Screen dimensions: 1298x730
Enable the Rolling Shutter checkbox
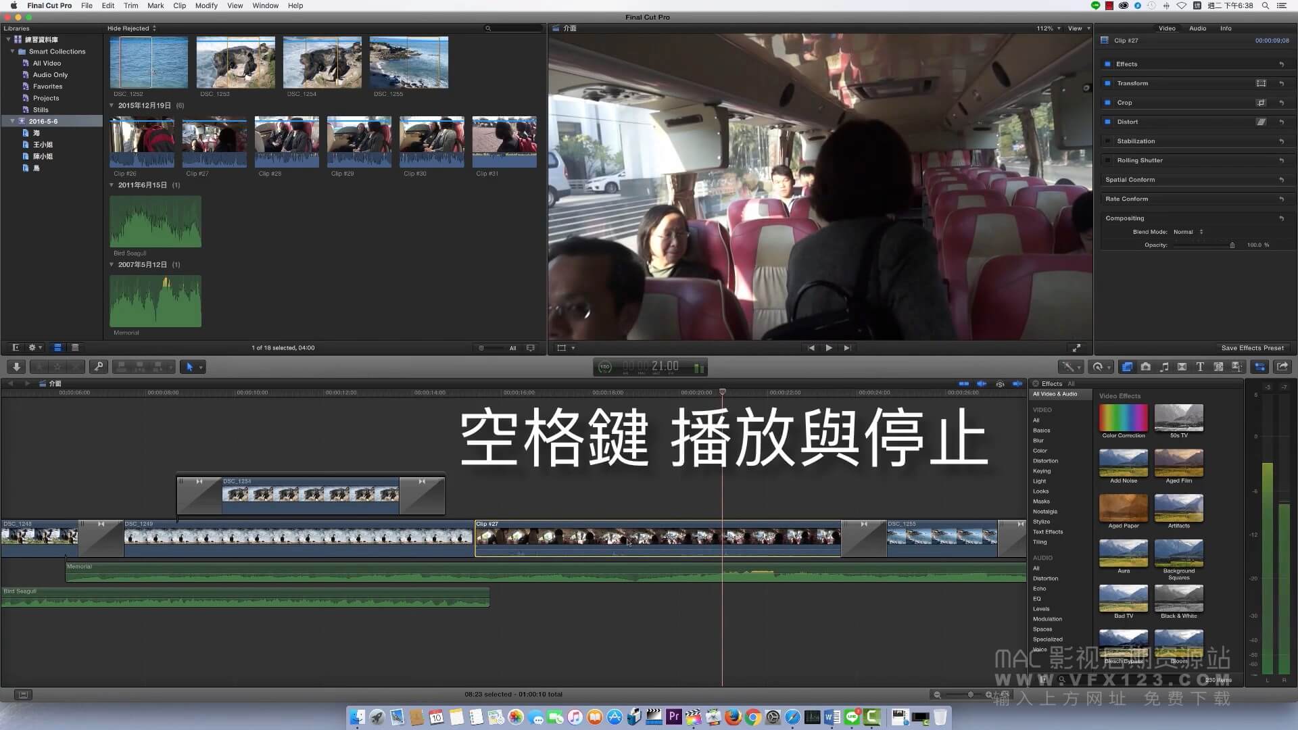pyautogui.click(x=1107, y=160)
